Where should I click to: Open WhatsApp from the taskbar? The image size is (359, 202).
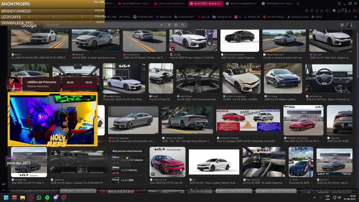(39, 198)
